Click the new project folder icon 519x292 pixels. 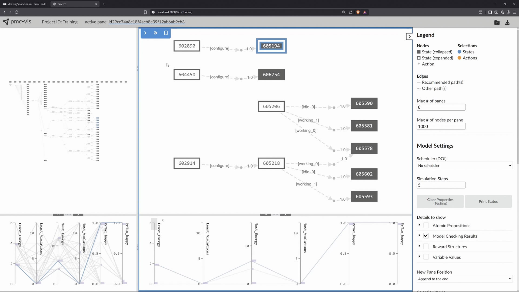click(x=497, y=23)
